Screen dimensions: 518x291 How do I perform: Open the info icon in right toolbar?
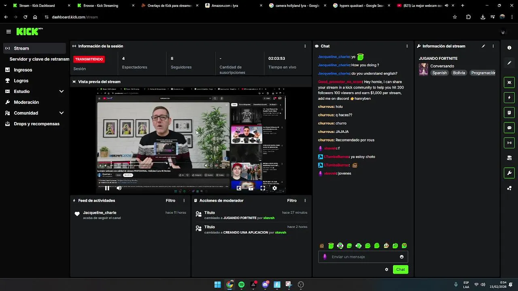[509, 48]
